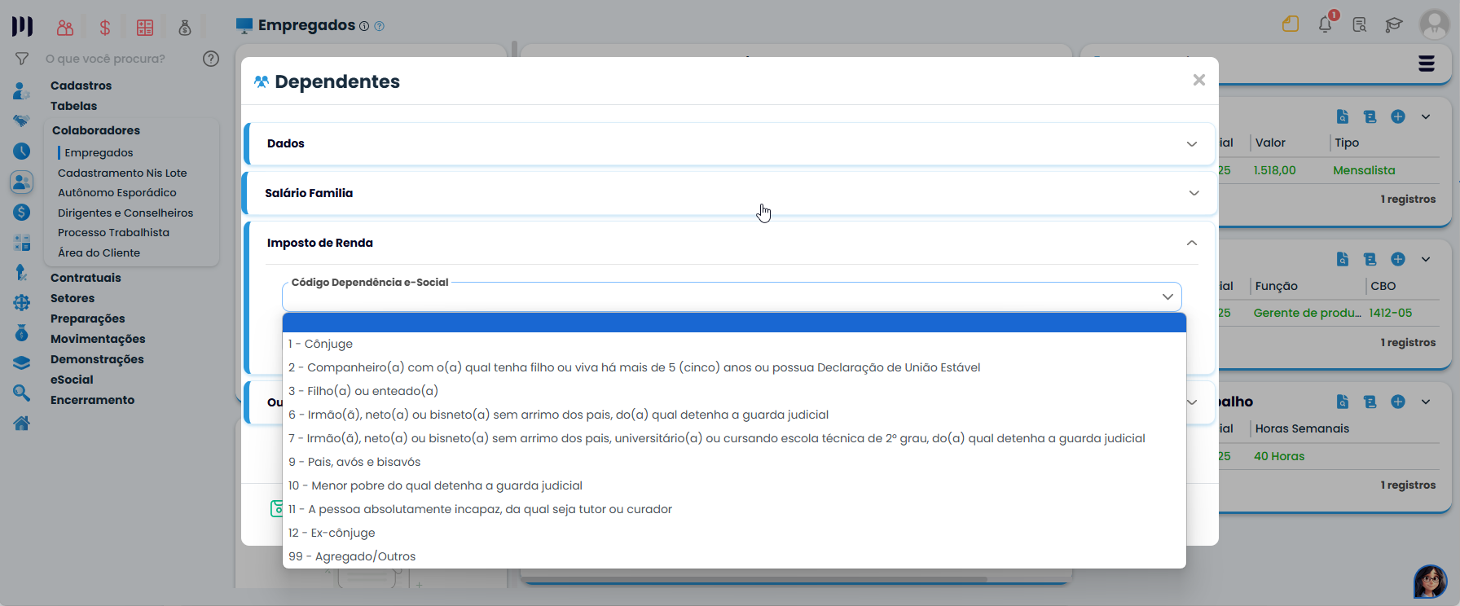Click the 'Gerente de produ...' function cell

[x=1307, y=313]
